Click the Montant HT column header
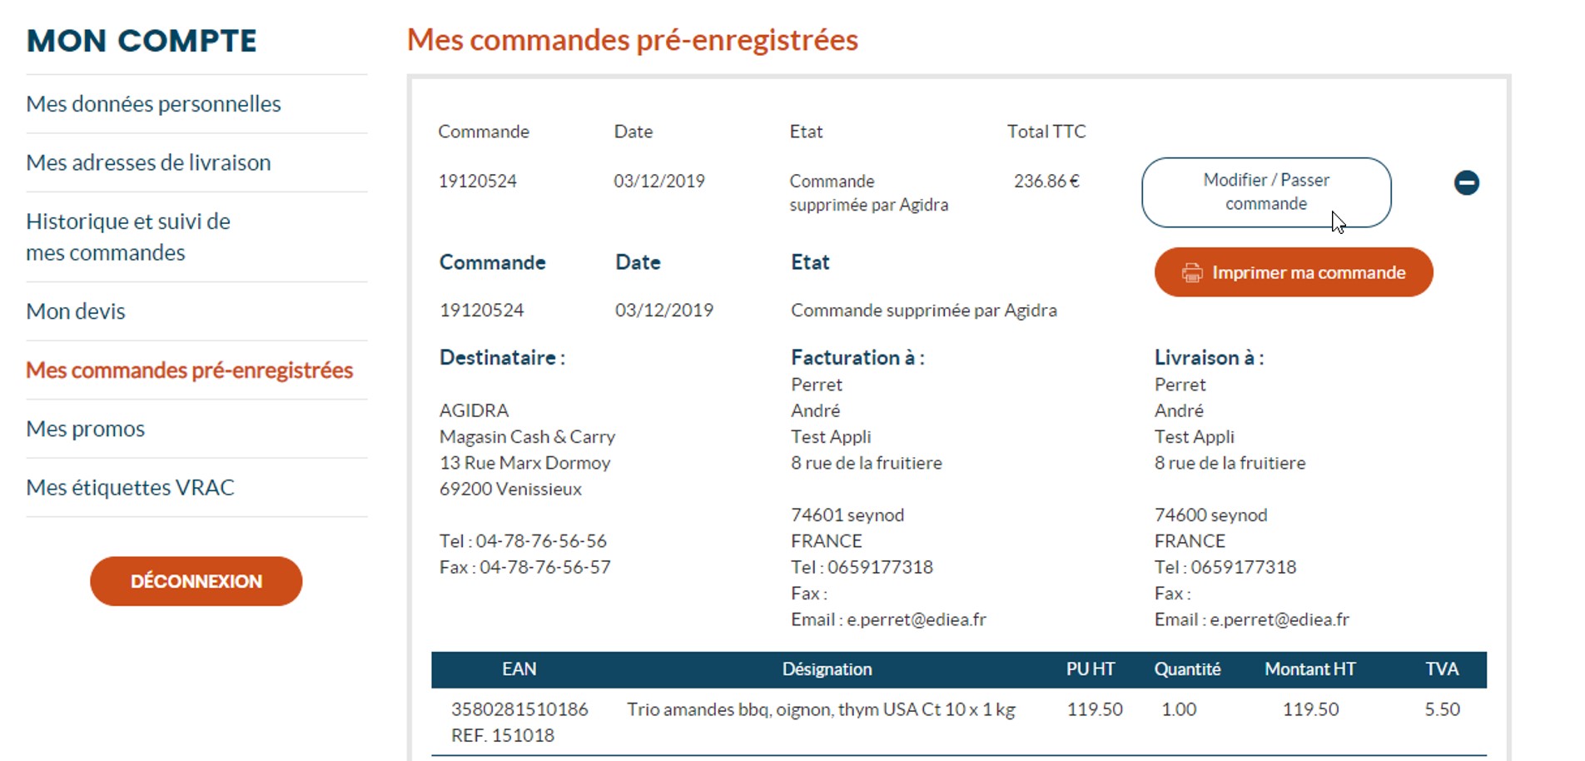 click(1309, 669)
